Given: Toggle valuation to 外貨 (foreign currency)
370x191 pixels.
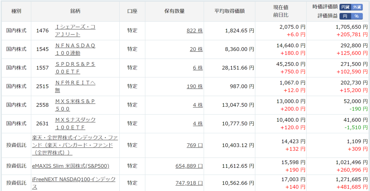Looking at the screenshot, I should (x=357, y=7).
